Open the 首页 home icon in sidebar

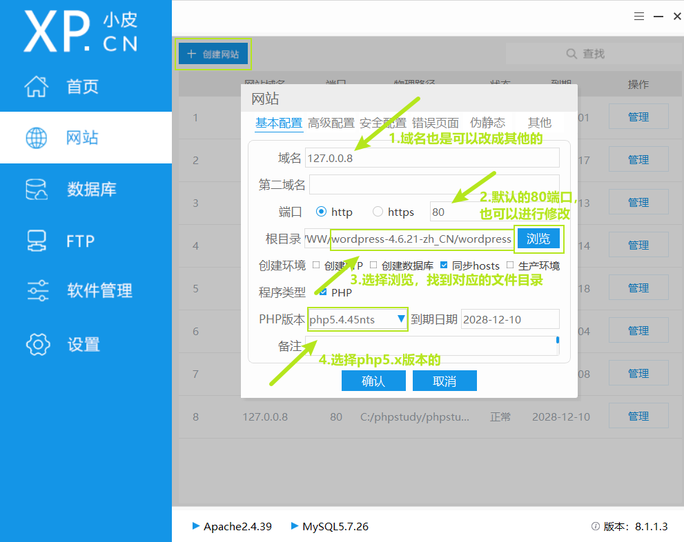38,86
